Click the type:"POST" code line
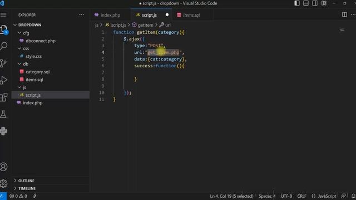356x200 pixels. (150, 46)
